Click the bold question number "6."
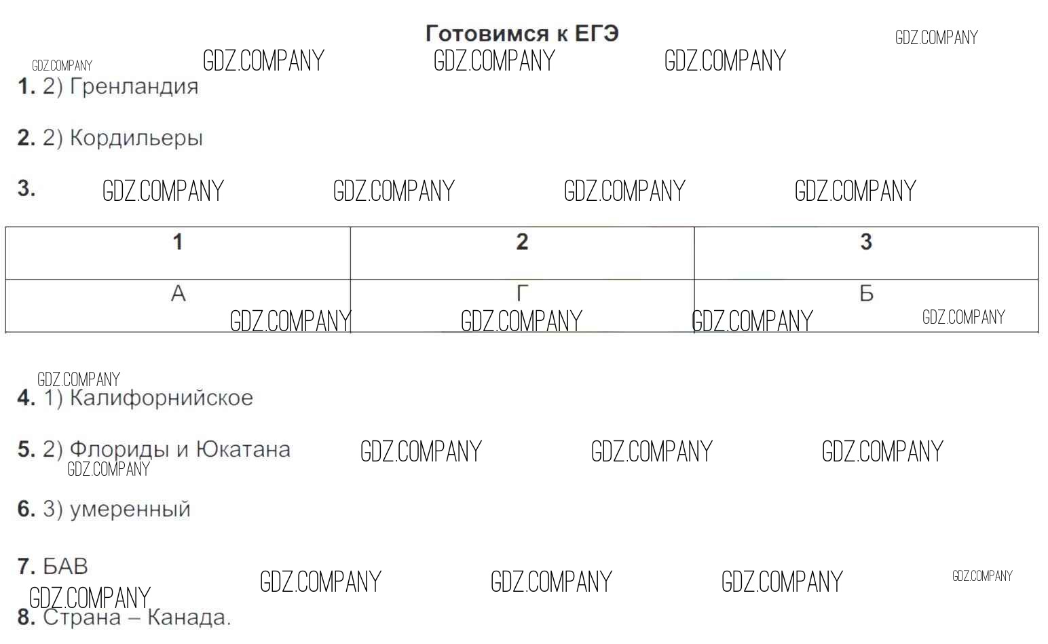 (x=26, y=509)
